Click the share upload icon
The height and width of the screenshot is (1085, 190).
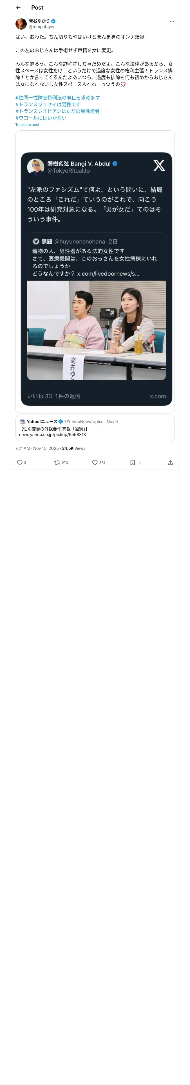pos(170,463)
